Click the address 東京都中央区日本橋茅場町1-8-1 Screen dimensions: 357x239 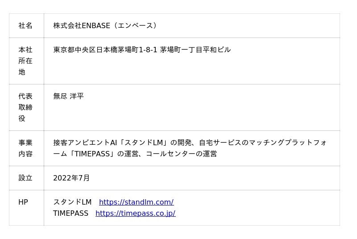105,50
